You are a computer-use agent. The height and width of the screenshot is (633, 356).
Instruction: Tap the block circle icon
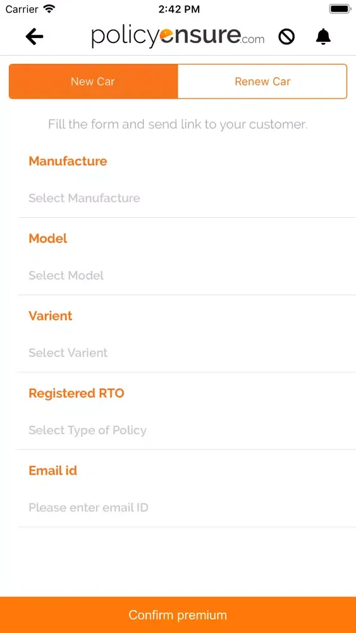coord(286,37)
